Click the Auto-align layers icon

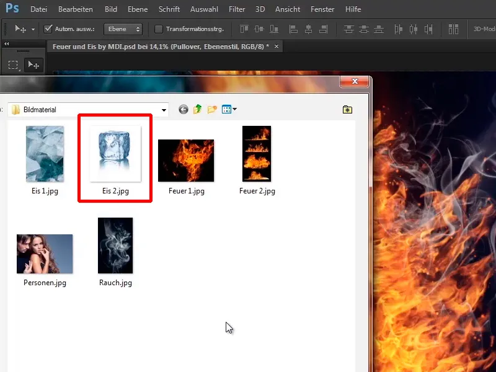(x=453, y=29)
